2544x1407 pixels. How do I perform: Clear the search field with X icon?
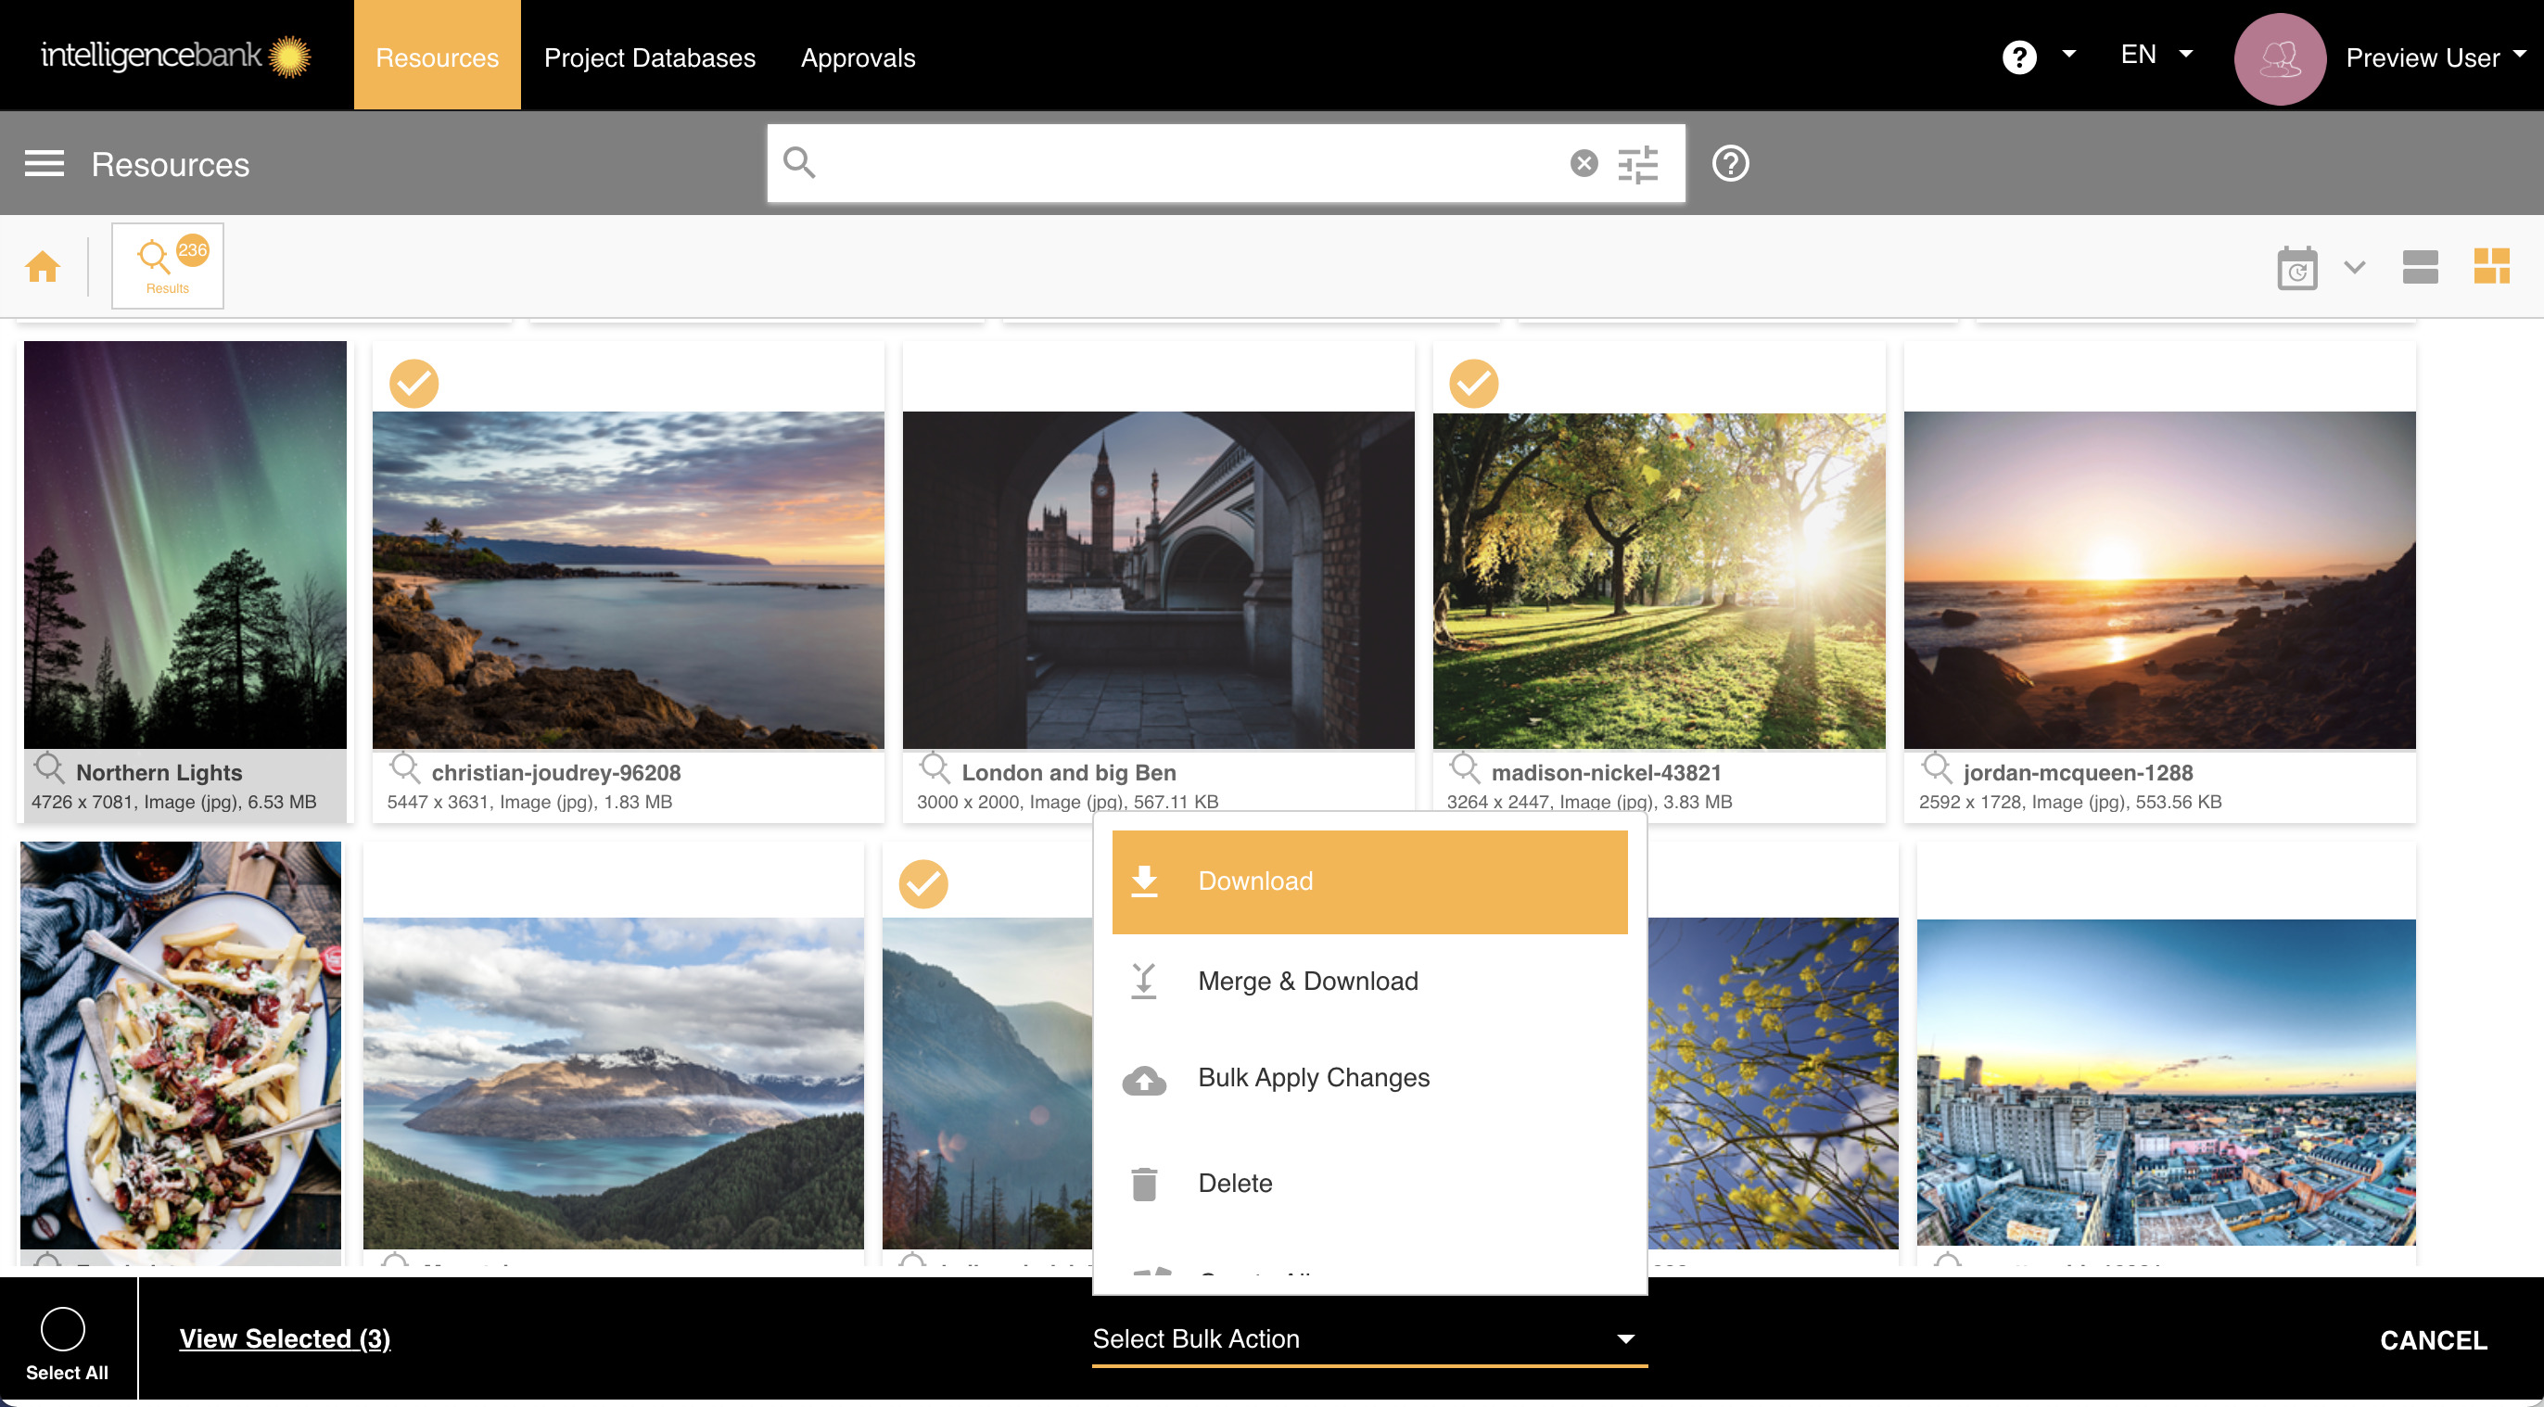(1584, 163)
